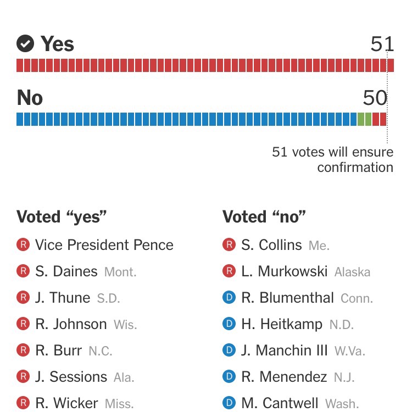
Task: Click the D party icon next to M. Cantwell
Action: pos(229,403)
